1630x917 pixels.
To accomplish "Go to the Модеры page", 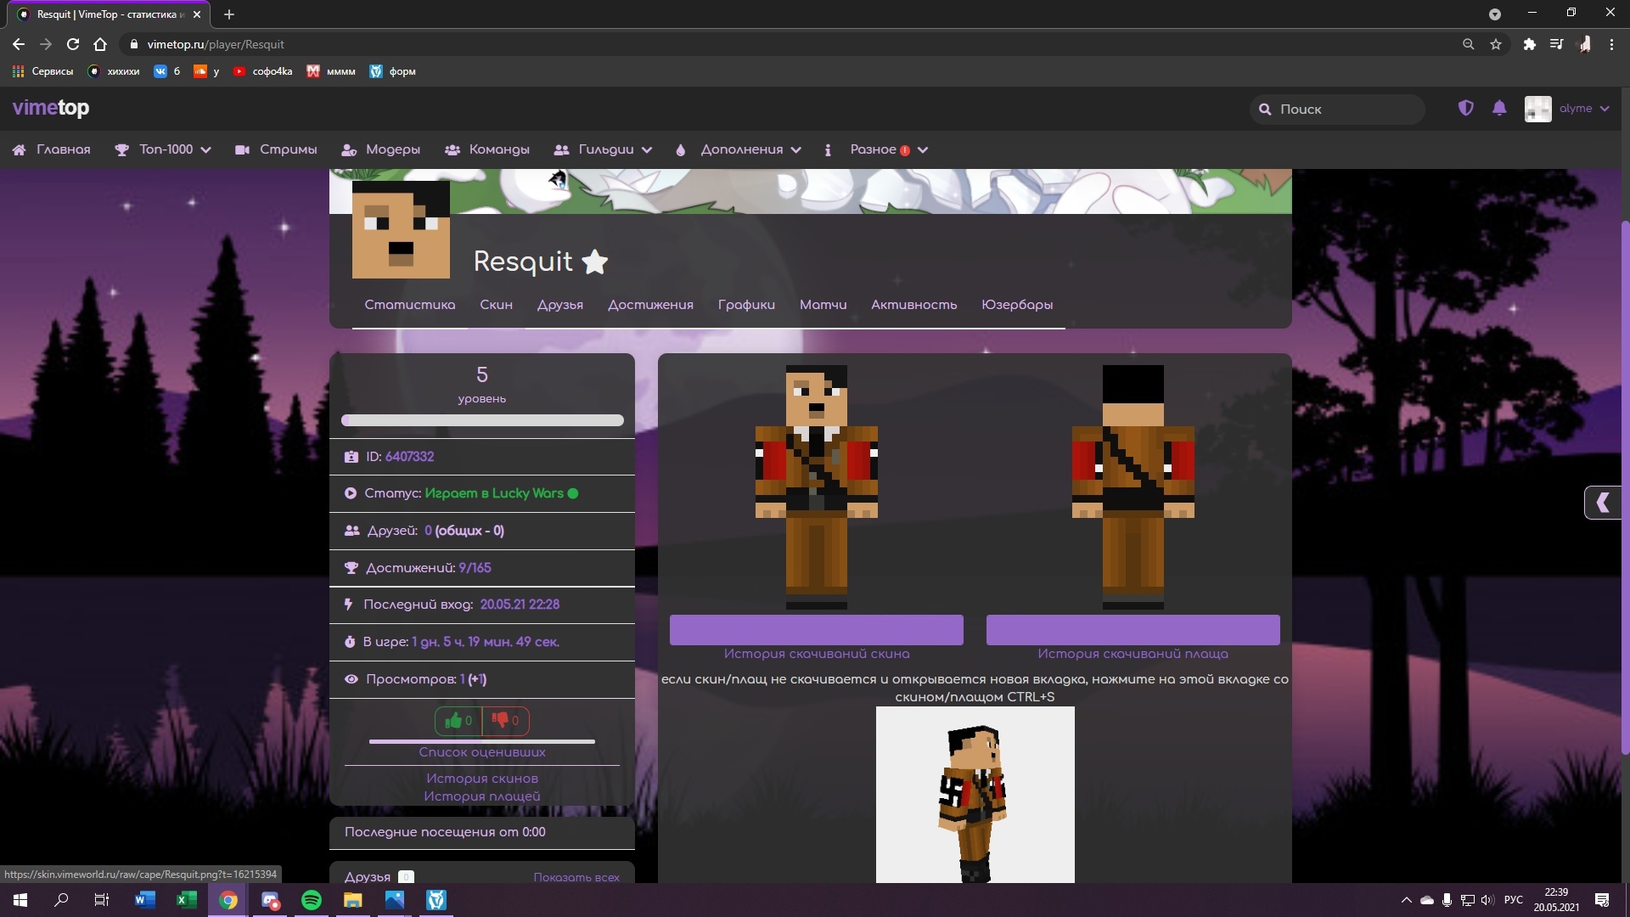I will 380,149.
